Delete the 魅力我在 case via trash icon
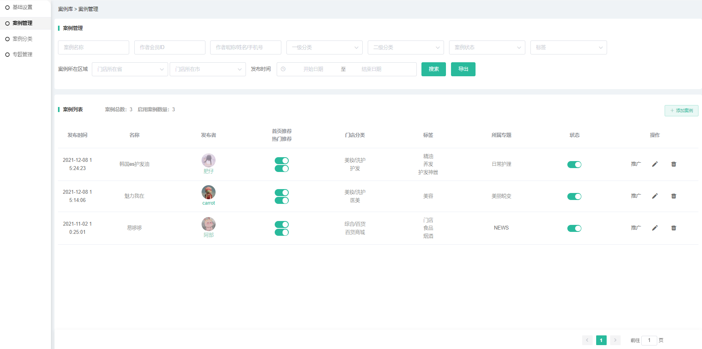The image size is (702, 349). tap(674, 196)
